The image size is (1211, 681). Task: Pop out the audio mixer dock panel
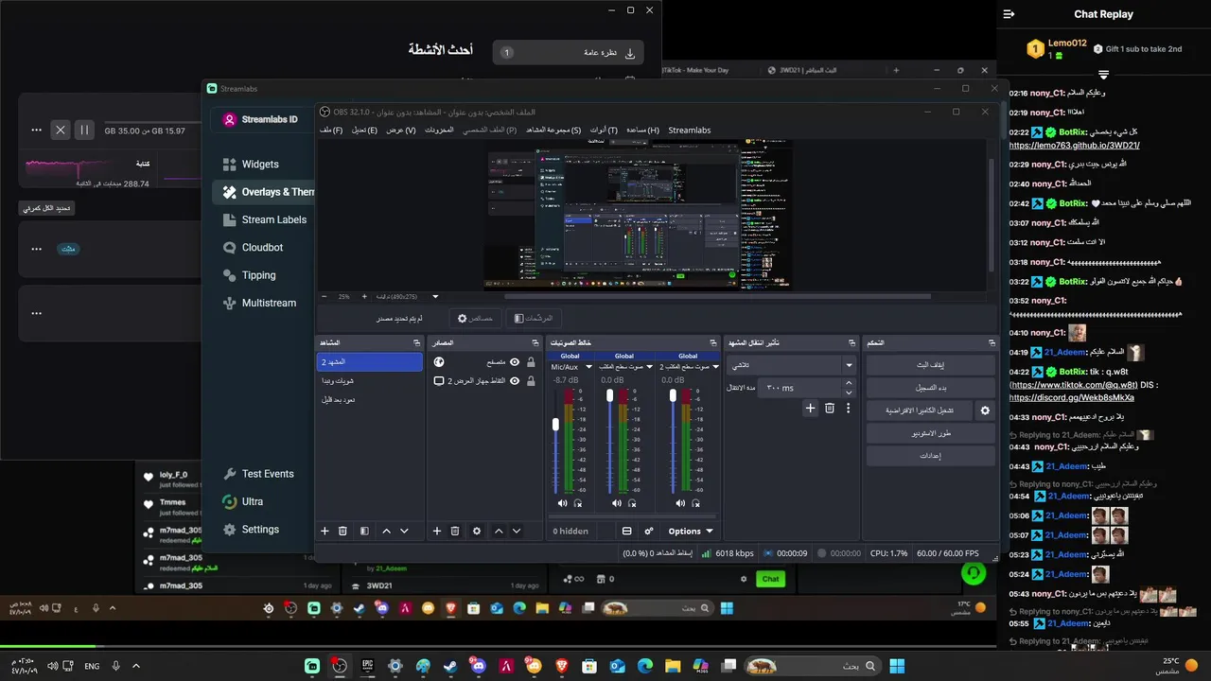point(713,342)
